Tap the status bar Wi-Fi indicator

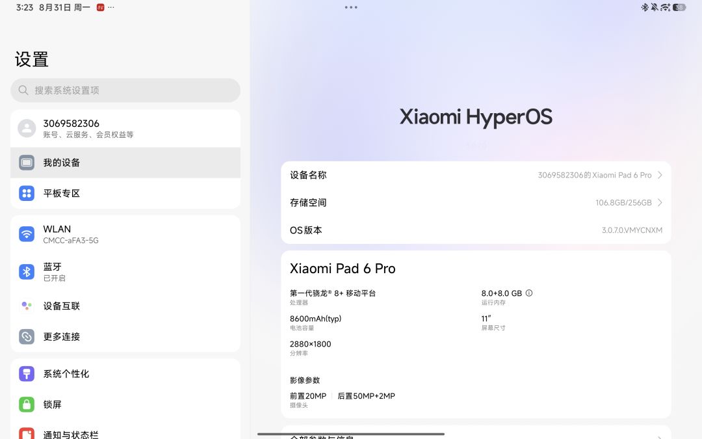tap(666, 7)
